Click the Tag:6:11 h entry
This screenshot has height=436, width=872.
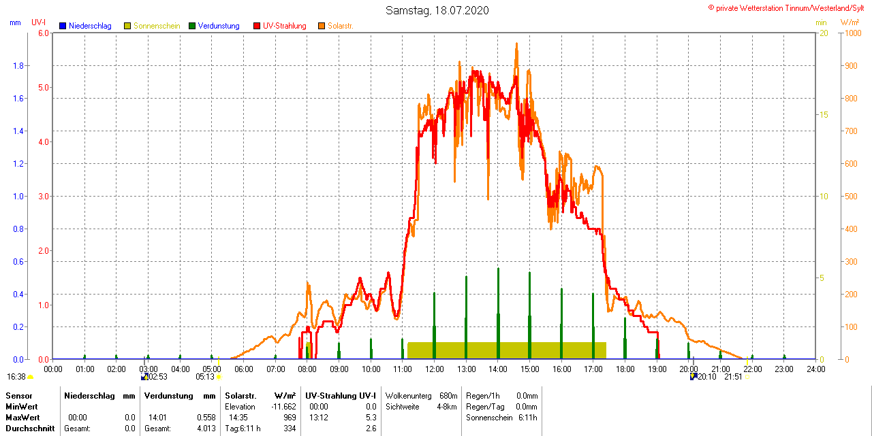243,429
